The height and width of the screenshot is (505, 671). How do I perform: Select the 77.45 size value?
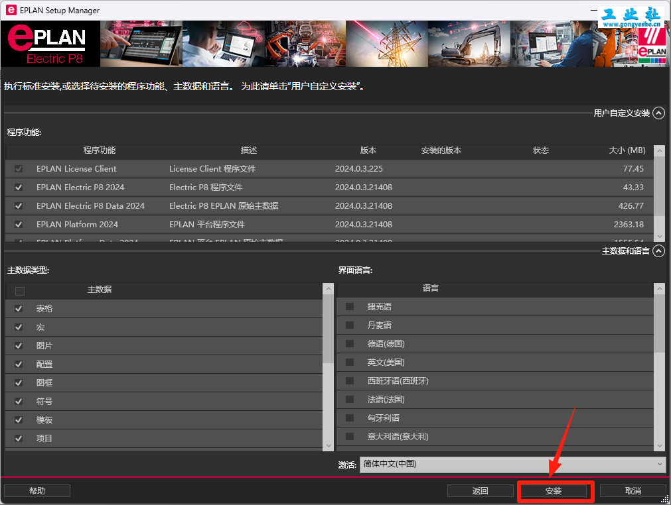[x=633, y=169]
